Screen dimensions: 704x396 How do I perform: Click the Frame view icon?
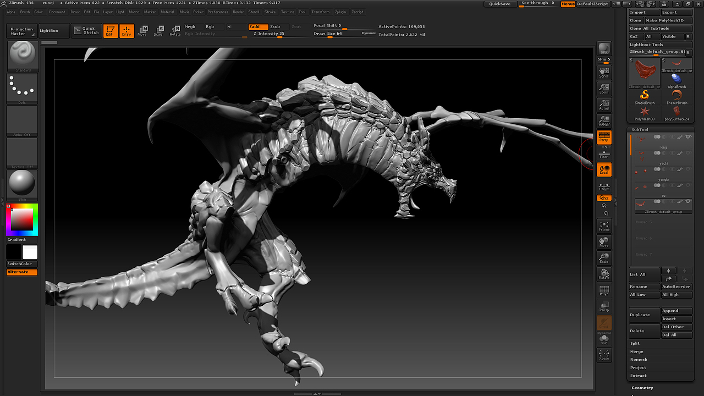click(x=604, y=226)
